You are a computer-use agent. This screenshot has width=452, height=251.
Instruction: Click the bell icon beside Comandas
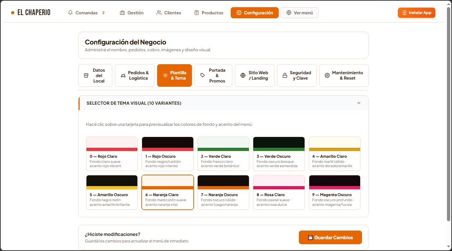(x=70, y=13)
